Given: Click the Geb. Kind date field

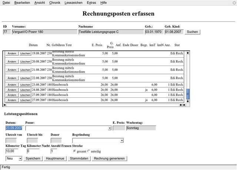Looking at the screenshot, I should [x=174, y=32].
